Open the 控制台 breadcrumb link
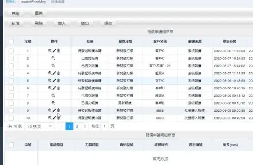Screen dimensions: 253x165 11,2
